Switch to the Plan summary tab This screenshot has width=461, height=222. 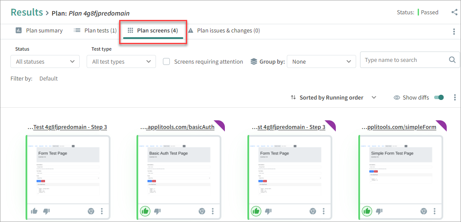(39, 31)
